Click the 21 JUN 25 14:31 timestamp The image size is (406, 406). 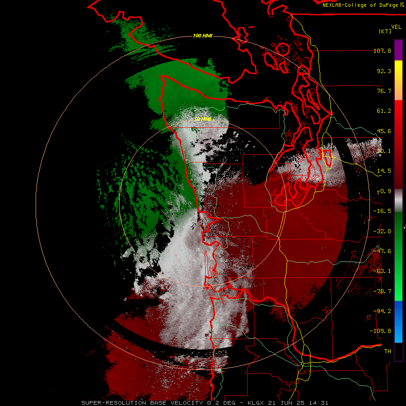point(299,403)
